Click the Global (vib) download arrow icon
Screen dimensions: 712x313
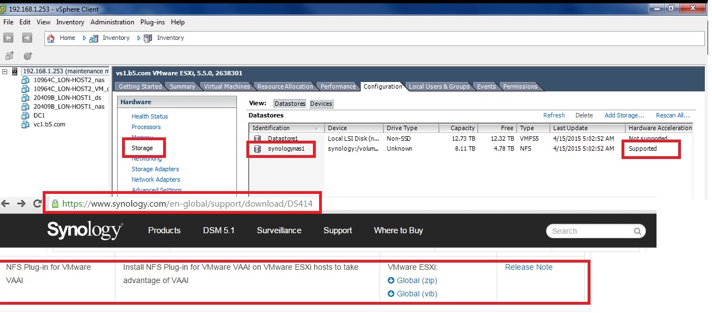(391, 294)
